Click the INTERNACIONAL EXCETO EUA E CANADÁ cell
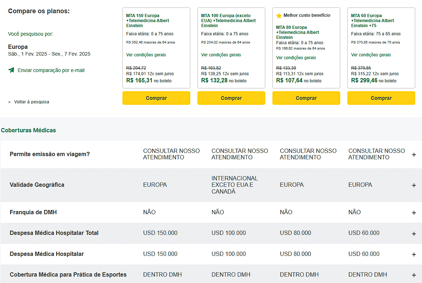The height and width of the screenshot is (283, 422). [x=235, y=185]
